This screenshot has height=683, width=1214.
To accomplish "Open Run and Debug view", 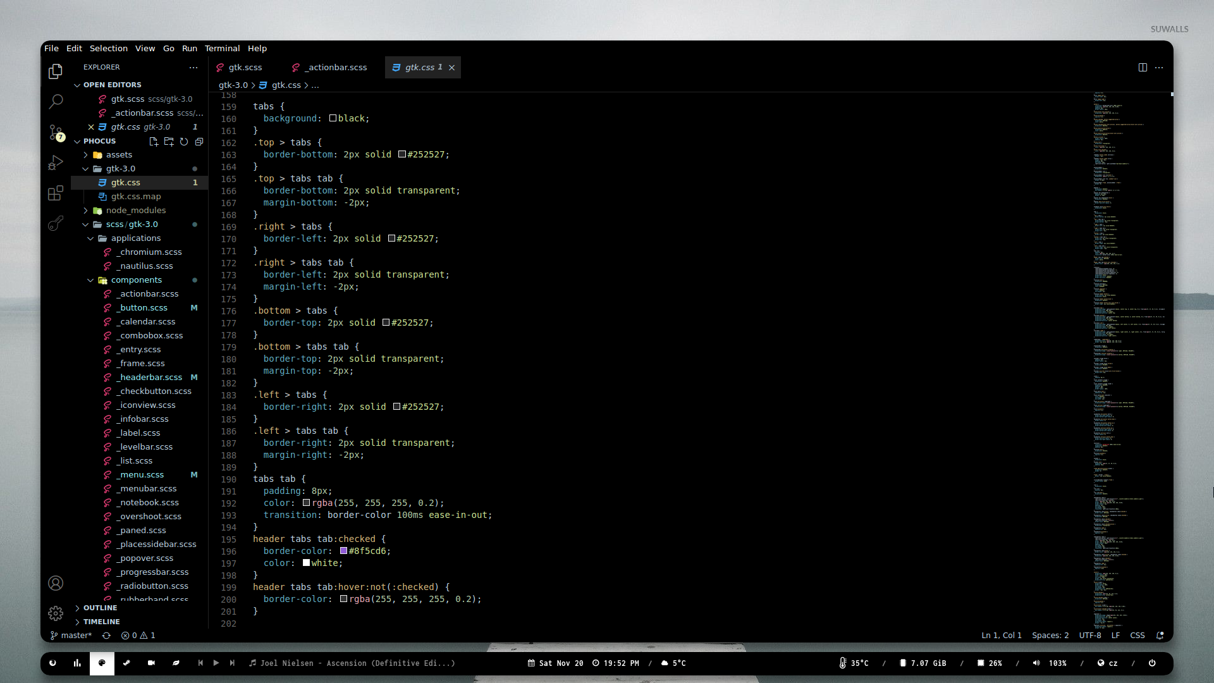I will [x=56, y=163].
